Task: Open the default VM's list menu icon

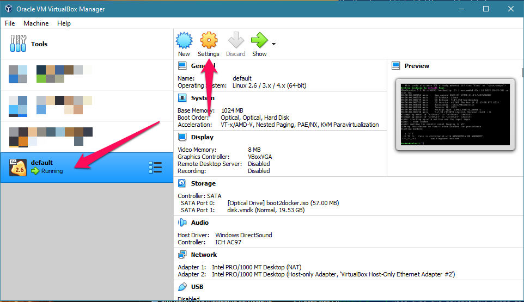Action: coord(155,168)
